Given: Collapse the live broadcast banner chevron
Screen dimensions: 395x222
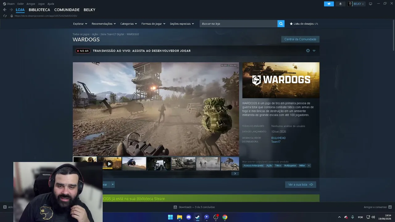Looking at the screenshot, I should tap(314, 51).
